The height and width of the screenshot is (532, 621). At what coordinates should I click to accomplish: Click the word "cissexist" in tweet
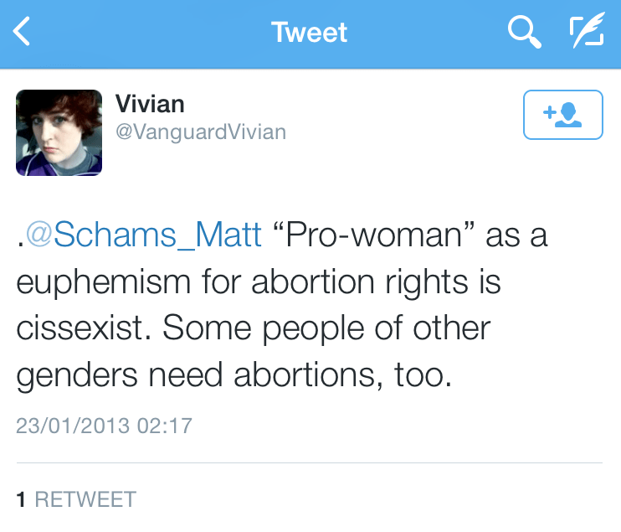[x=80, y=329]
